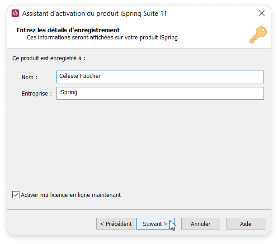Click the text 'Ce produit est enregistré à'
The image size is (278, 244).
pos(49,58)
